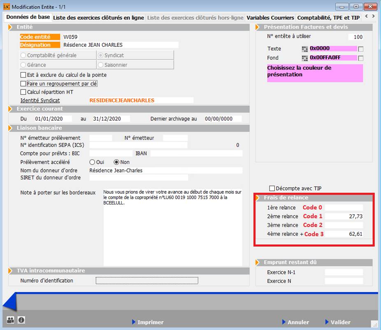Screen dimensions: 381x330
Task: Click the arrow beside Annuler
Action: 284,322
